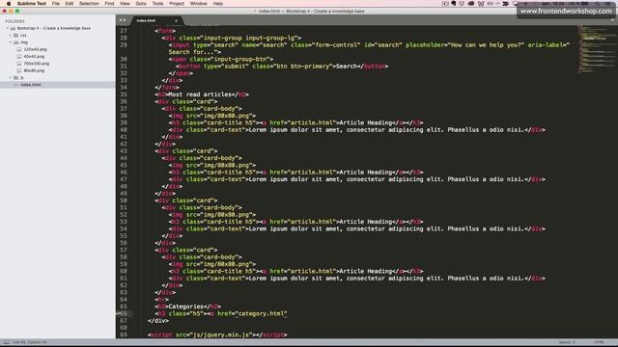The height and width of the screenshot is (347, 618).
Task: Go to previous tab with left arrow
Action: 121,20
